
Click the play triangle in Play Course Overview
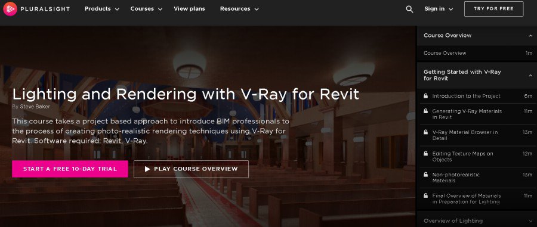pos(147,169)
